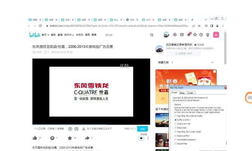Click the share page icon in the address bar
Viewport: 252px width, 151px height.
tap(193, 26)
